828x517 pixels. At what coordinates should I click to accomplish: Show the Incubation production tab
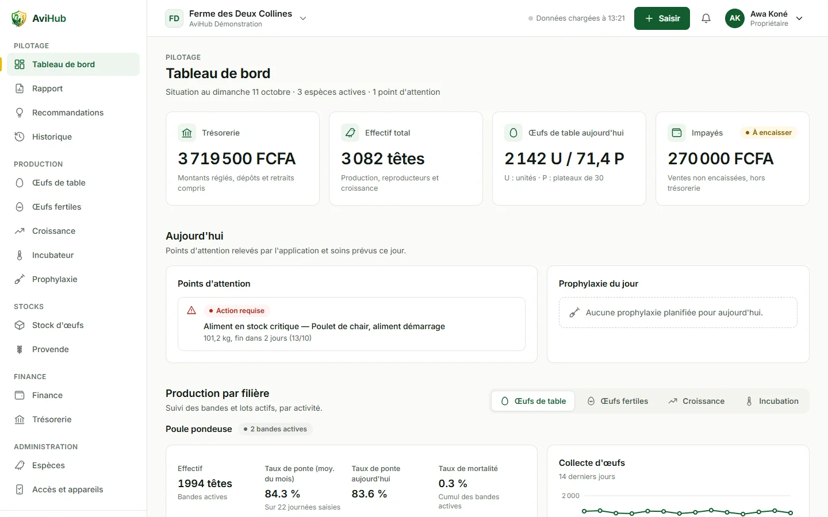[x=772, y=401]
